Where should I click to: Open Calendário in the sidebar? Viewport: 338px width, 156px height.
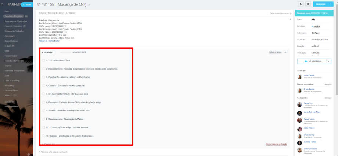coord(10,36)
